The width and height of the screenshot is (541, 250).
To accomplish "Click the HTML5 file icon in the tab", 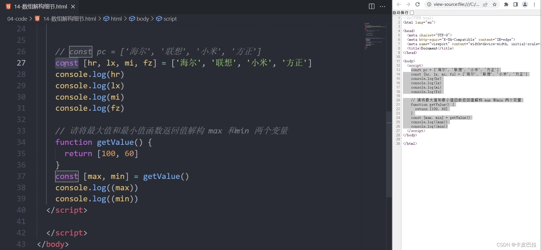I will tap(8, 6).
